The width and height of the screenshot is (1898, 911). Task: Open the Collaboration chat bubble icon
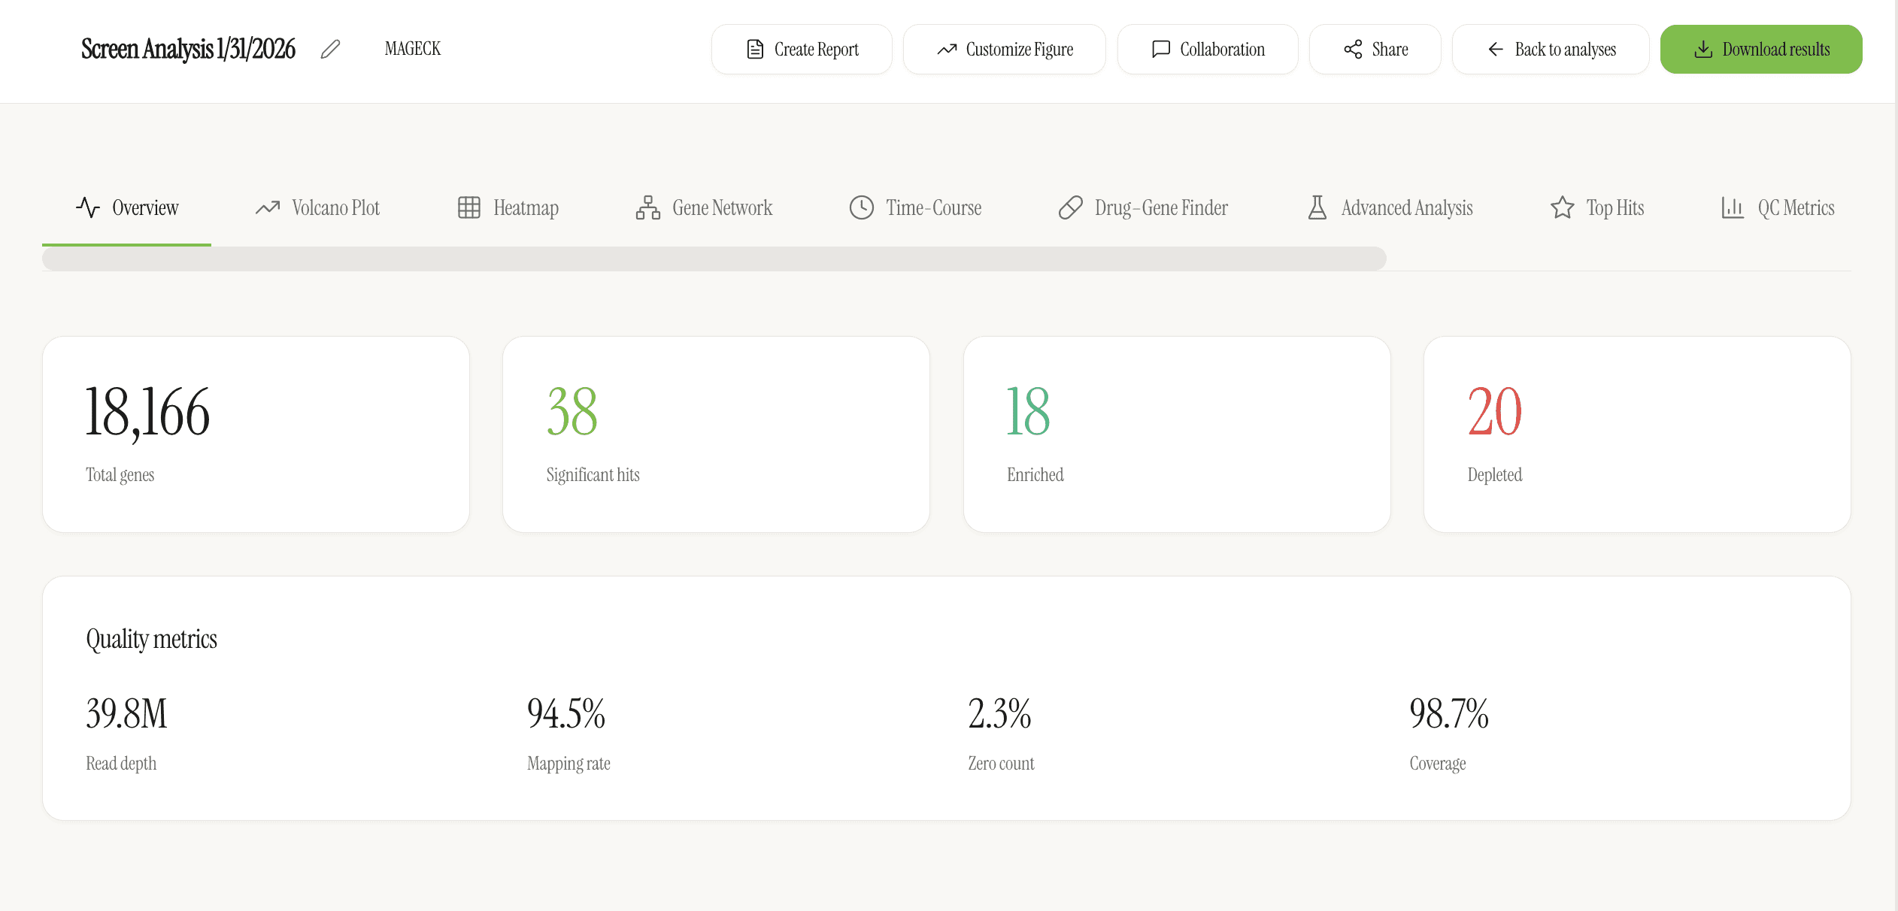click(1161, 50)
